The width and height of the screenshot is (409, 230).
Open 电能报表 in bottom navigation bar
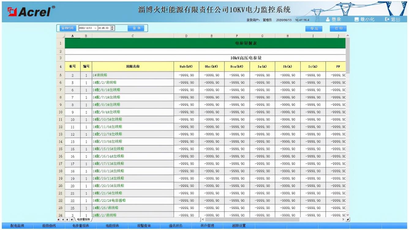tap(113, 226)
